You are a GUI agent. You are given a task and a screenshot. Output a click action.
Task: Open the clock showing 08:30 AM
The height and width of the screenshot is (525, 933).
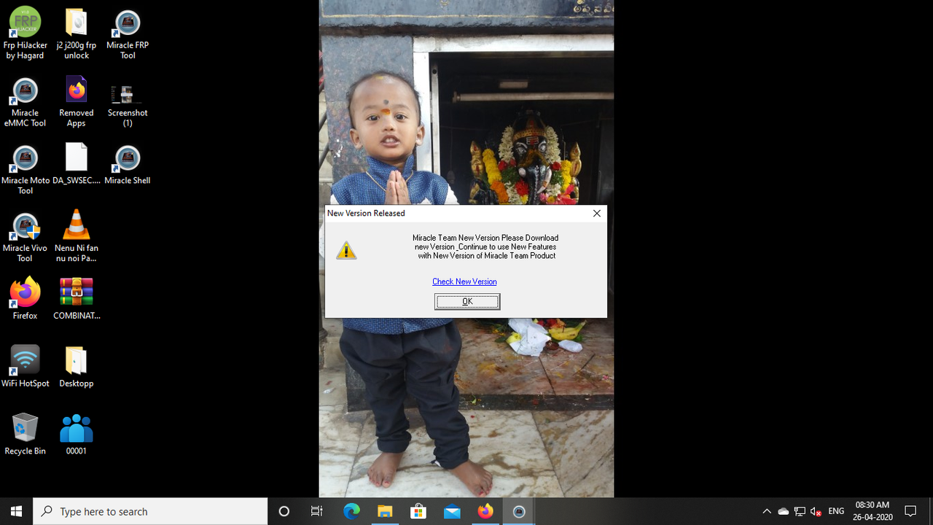[873, 511]
